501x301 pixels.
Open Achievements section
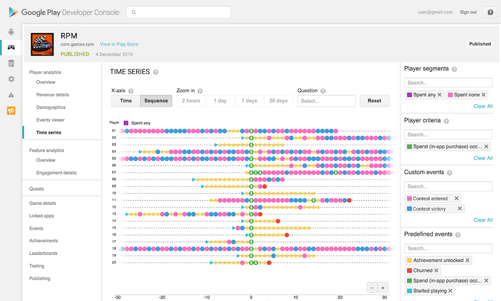[x=44, y=240]
